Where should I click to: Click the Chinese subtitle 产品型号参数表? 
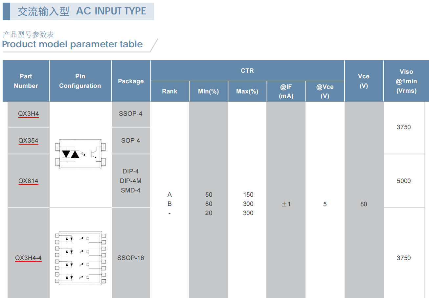(28, 34)
